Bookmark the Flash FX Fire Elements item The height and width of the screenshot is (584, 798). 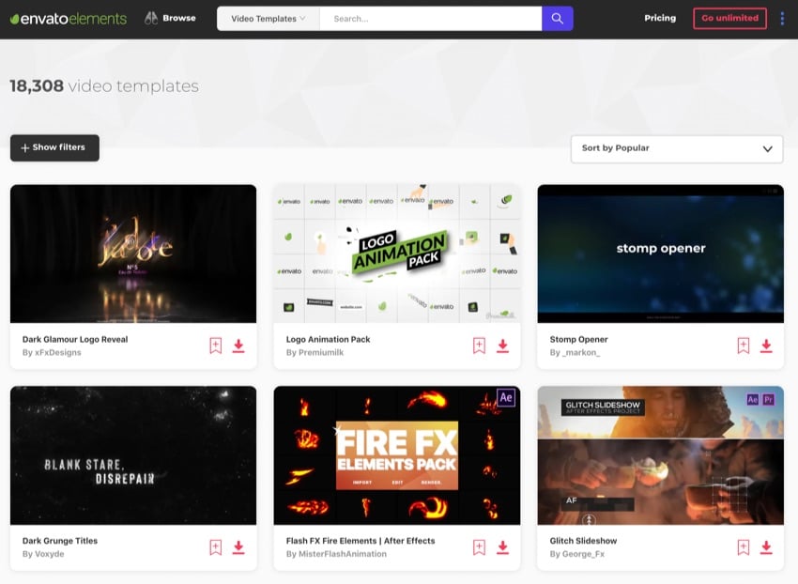(479, 547)
